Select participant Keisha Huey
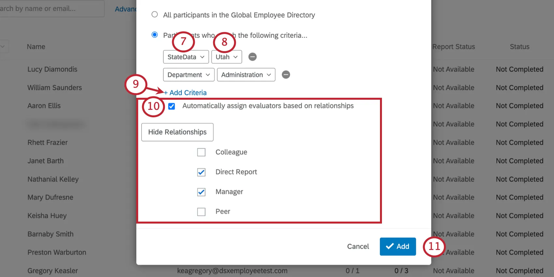The width and height of the screenshot is (554, 277). coord(47,216)
